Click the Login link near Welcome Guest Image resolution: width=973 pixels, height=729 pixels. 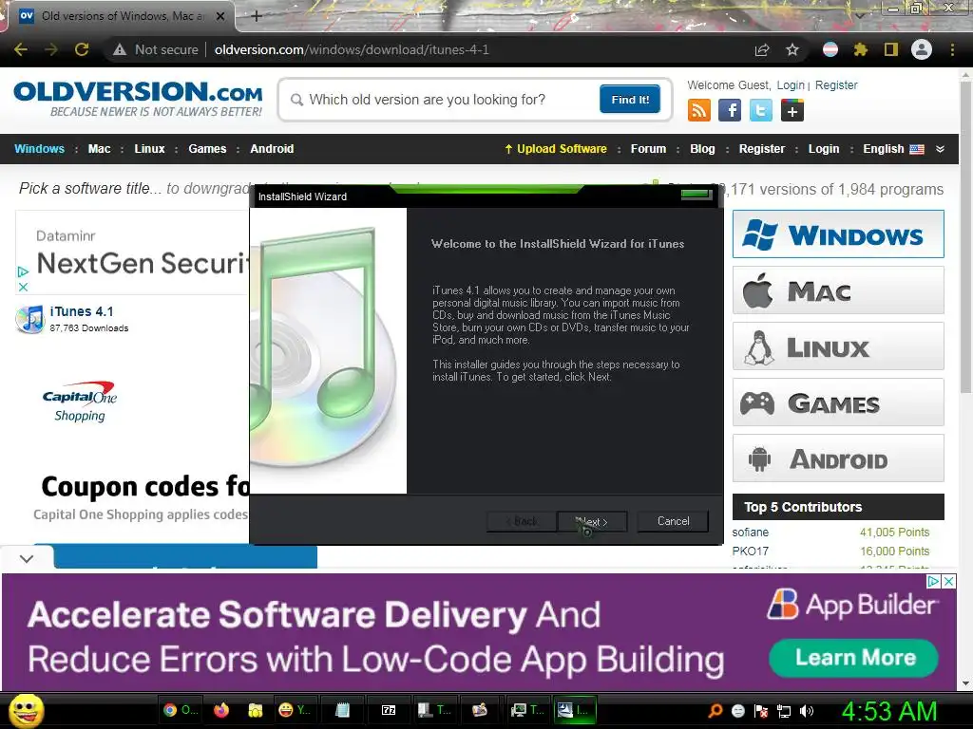pos(791,84)
